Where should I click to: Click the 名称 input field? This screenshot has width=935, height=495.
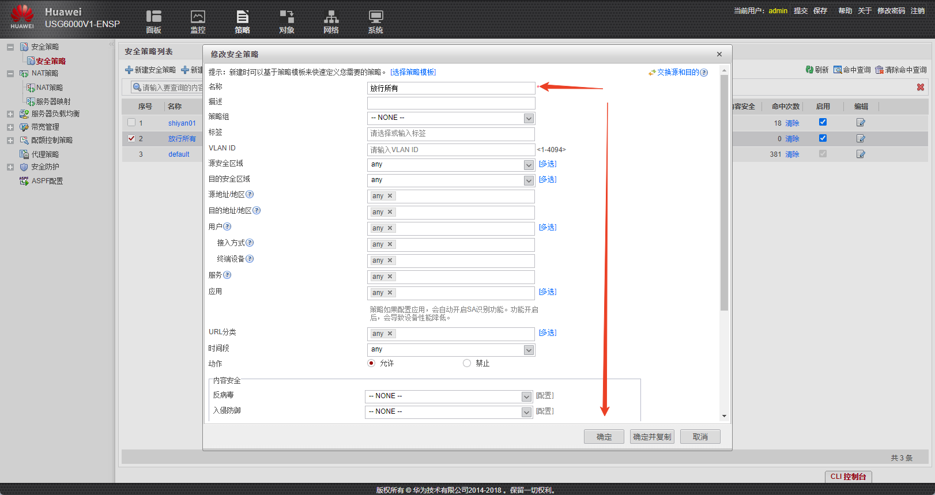pos(451,88)
